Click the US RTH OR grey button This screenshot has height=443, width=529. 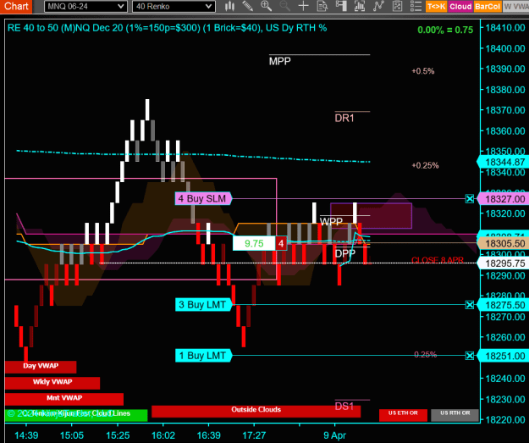click(455, 415)
